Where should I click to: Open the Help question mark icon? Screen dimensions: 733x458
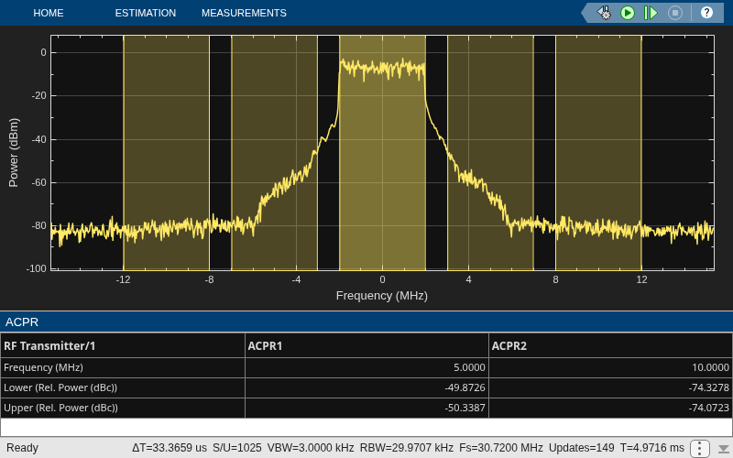[706, 13]
